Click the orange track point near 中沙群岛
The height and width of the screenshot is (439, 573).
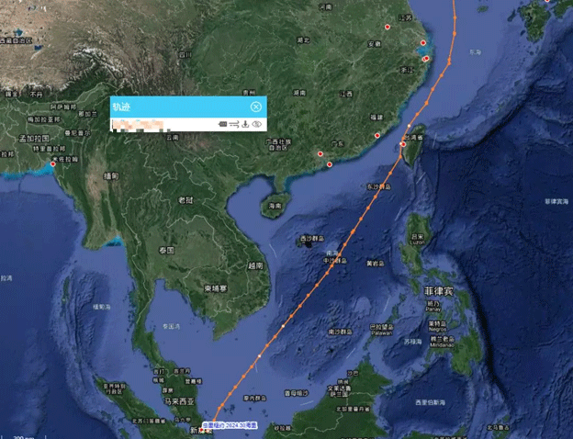(x=331, y=266)
